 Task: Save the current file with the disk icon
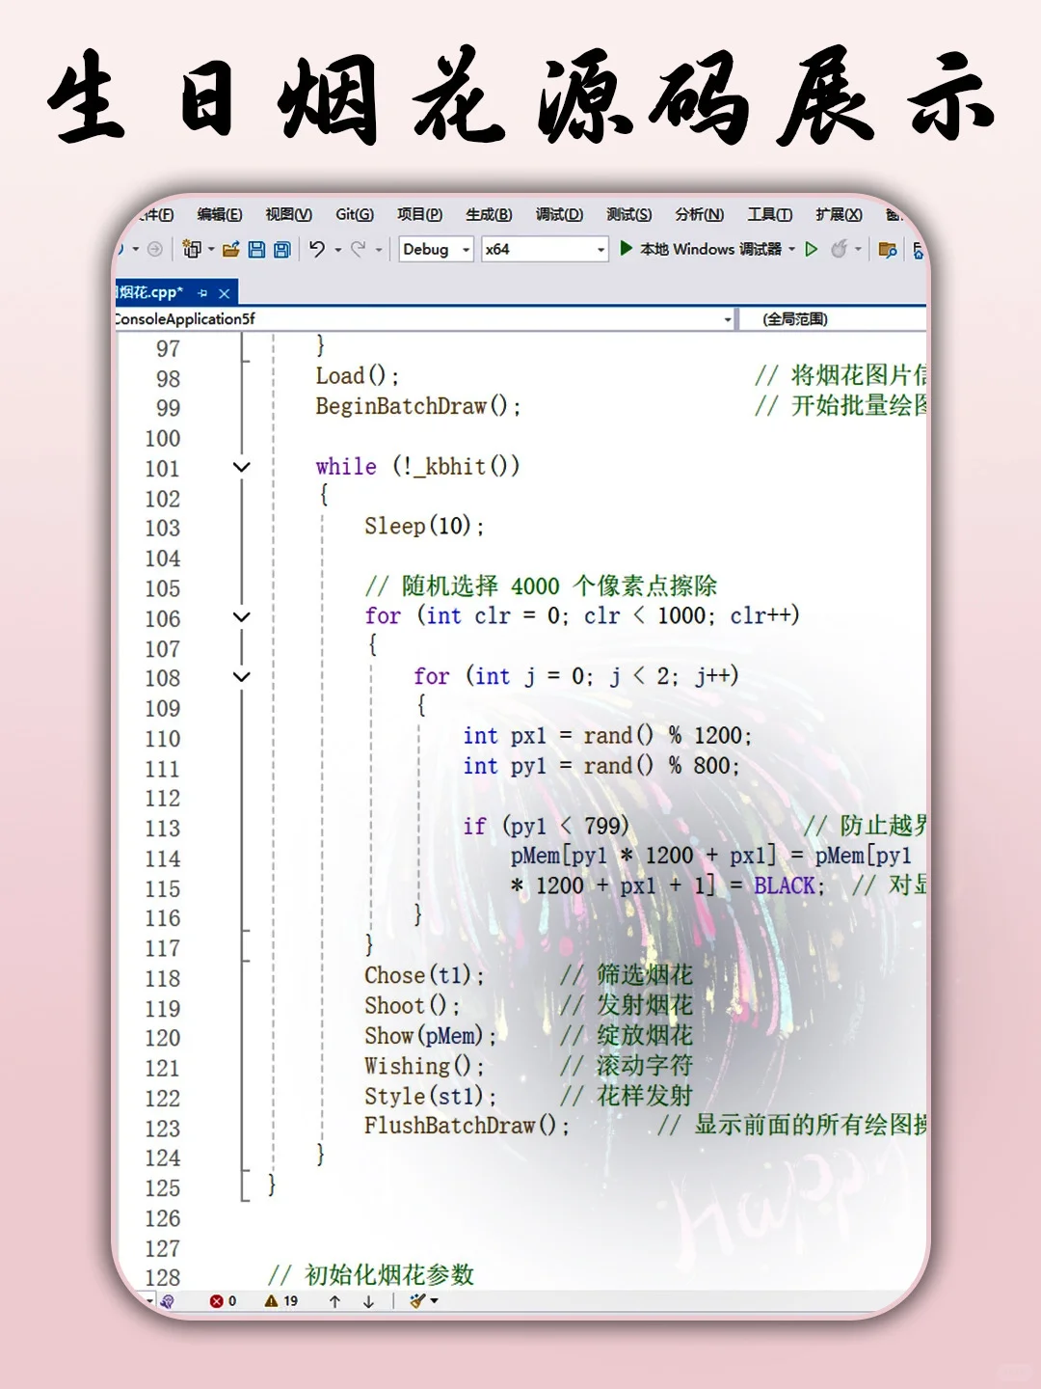(256, 249)
